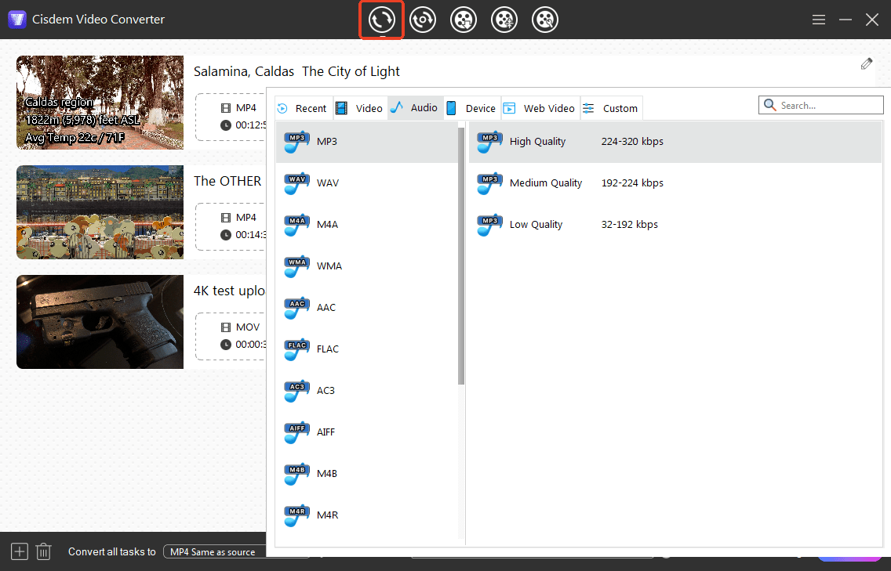Image resolution: width=891 pixels, height=571 pixels.
Task: Select the Web Video tab
Action: [540, 108]
